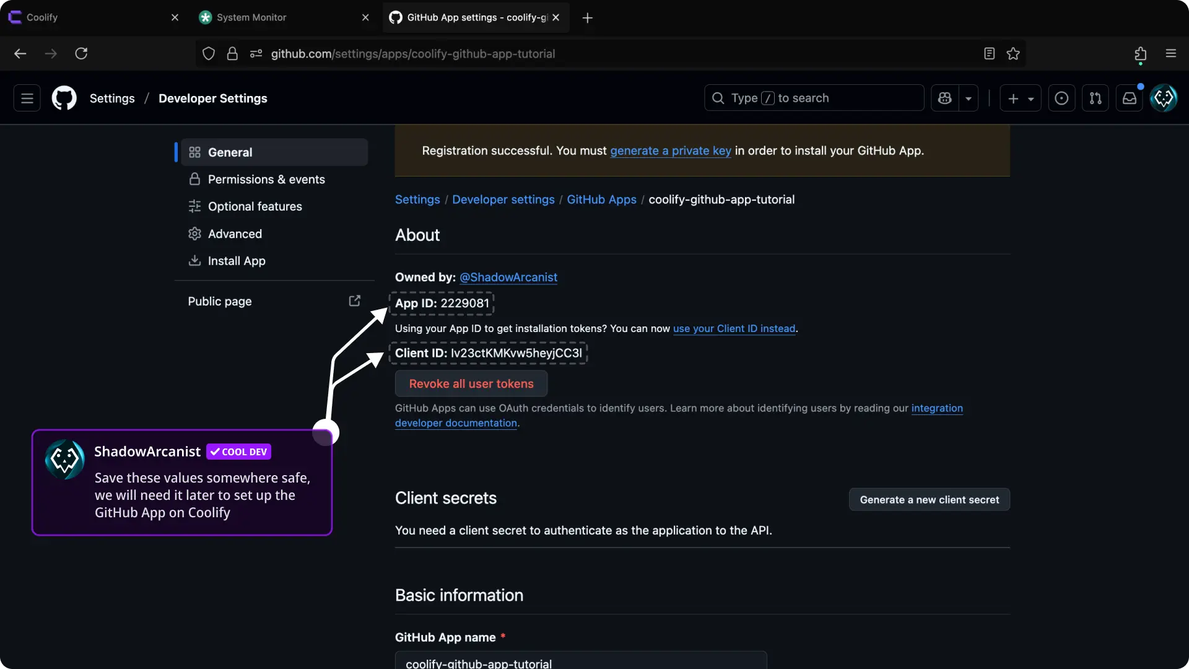Open the hamburger navigation menu

pos(27,98)
